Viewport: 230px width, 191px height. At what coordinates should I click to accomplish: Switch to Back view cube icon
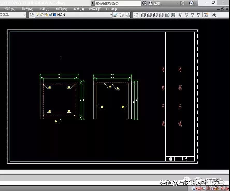173,15
